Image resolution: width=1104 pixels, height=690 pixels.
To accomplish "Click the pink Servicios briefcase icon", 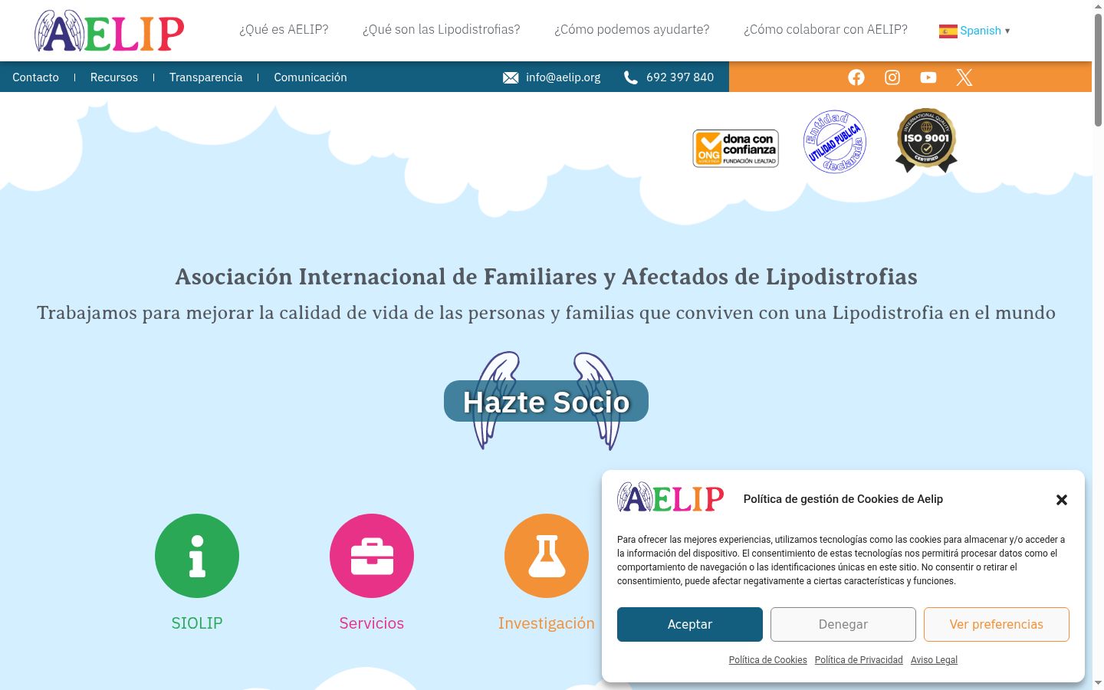I will point(372,556).
